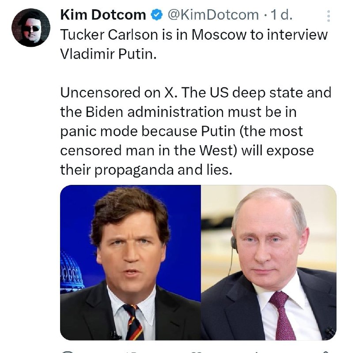Image resolution: width=348 pixels, height=353 pixels.
Task: Click the 'censored man in the West' line
Action: tap(187, 150)
